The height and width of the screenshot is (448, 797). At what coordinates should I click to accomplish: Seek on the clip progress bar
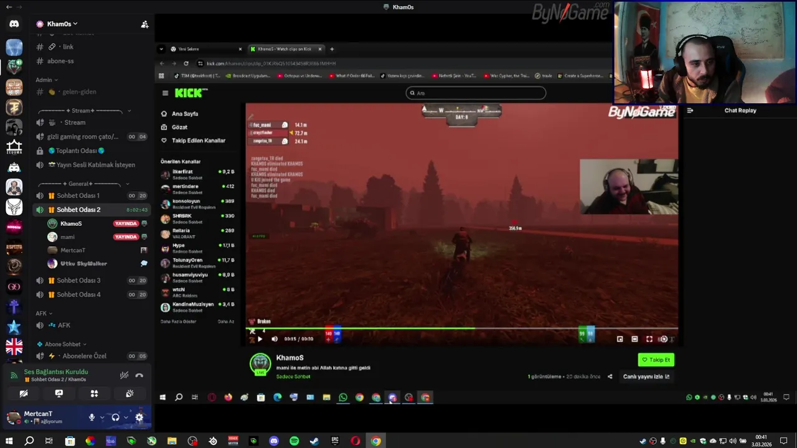[462, 328]
